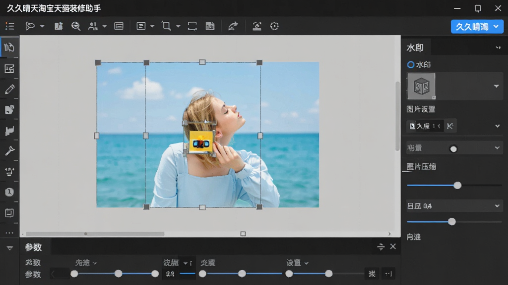The image size is (508, 285).
Task: Click the right handle of the third bottom slider
Action: [x=328, y=274]
